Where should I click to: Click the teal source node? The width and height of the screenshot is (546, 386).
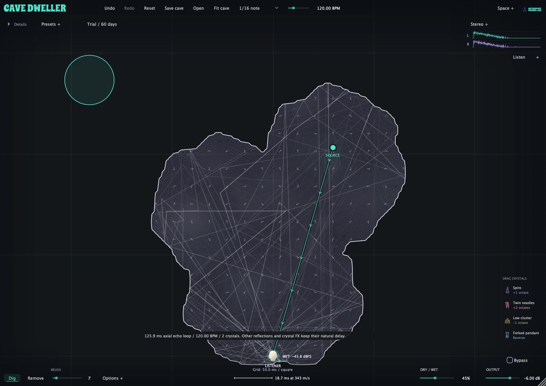pos(333,147)
